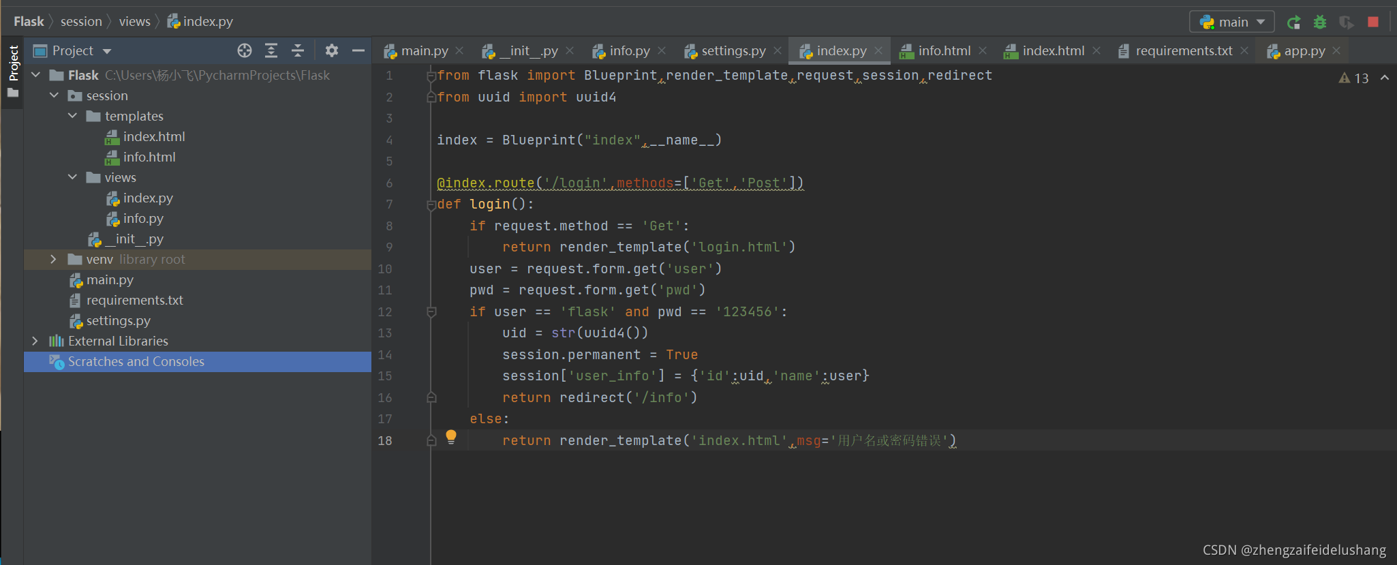Close the app.py tab
This screenshot has height=565, width=1397.
[x=1336, y=50]
